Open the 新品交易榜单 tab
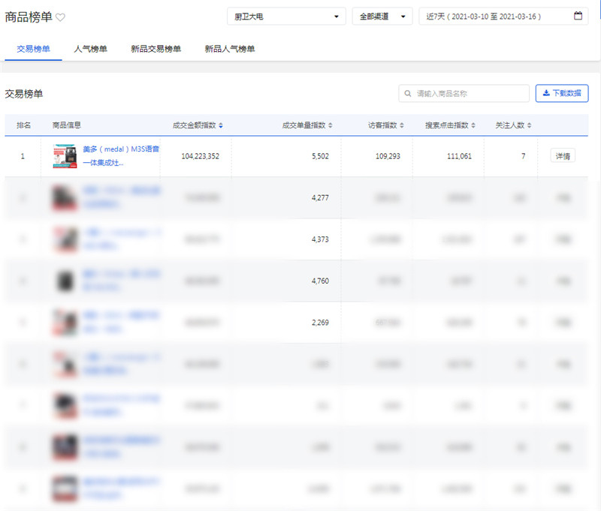Image resolution: width=601 pixels, height=511 pixels. [x=156, y=49]
